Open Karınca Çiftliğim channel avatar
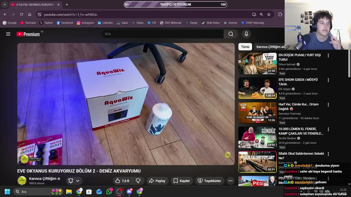Viewport: 351px width, 197px height. click(22, 181)
